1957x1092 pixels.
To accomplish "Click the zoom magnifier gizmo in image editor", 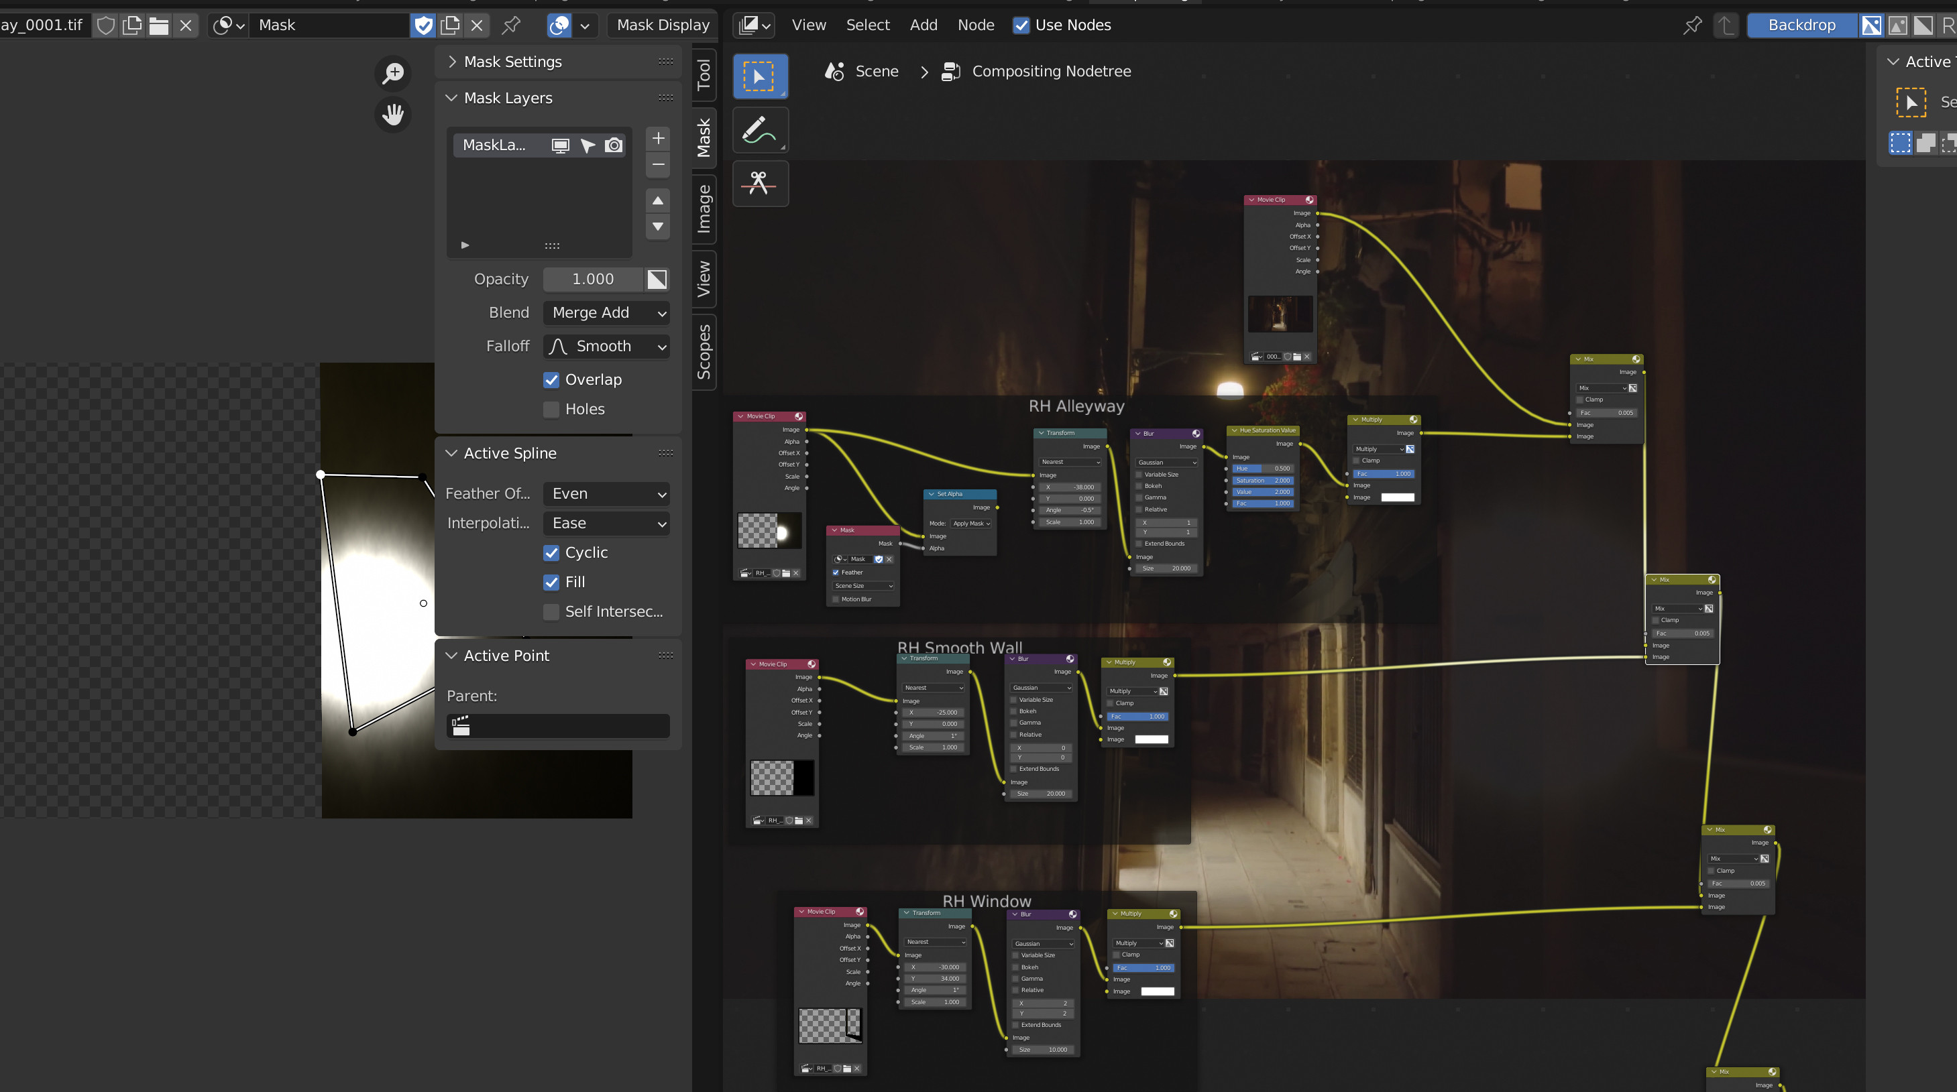I will coord(394,74).
